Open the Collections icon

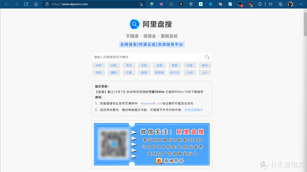click(280, 4)
